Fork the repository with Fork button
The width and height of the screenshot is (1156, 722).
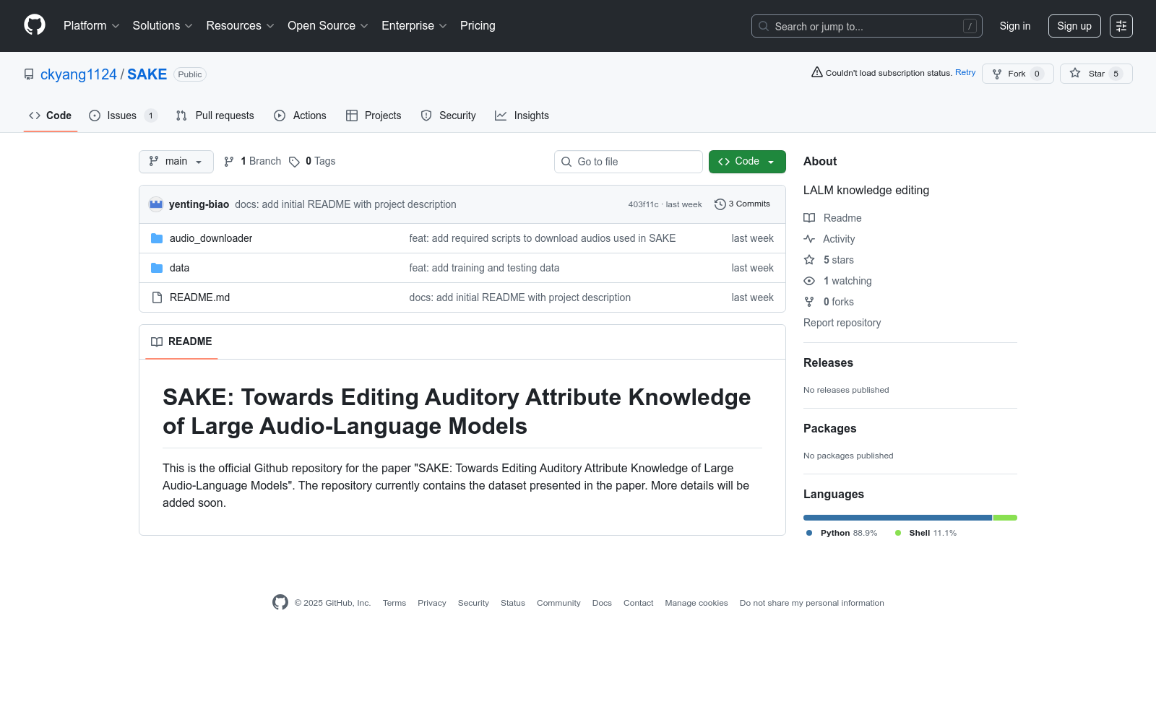[1018, 74]
